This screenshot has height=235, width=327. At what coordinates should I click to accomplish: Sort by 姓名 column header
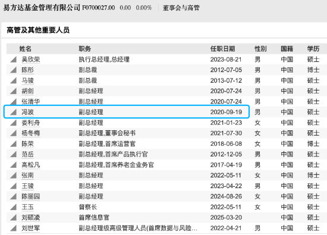coord(26,49)
